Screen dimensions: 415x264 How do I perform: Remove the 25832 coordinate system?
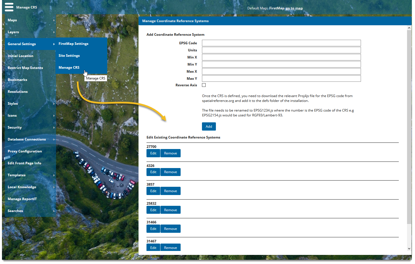point(170,210)
